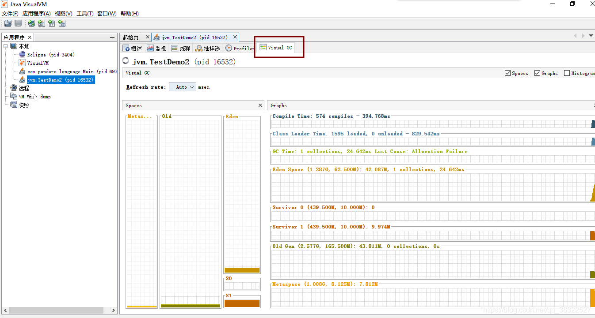Close the 起始页 tab
The width and height of the screenshot is (595, 318).
(x=148, y=37)
